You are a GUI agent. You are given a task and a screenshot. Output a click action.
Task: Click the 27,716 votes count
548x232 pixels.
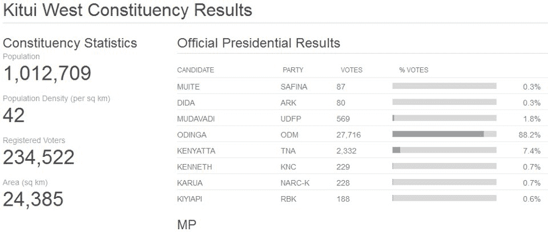pyautogui.click(x=348, y=135)
